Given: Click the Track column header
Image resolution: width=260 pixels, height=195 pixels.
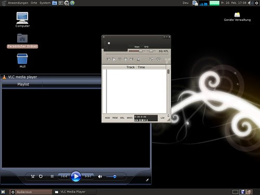Looking at the screenshot, I should [x=131, y=67].
